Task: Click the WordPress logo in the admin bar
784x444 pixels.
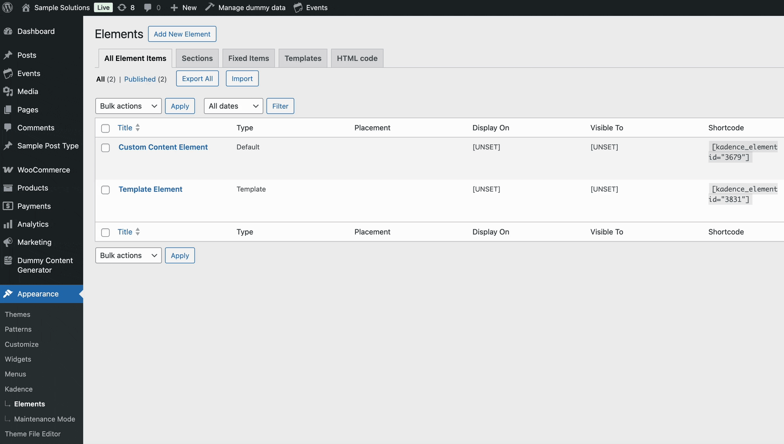Action: coord(7,7)
